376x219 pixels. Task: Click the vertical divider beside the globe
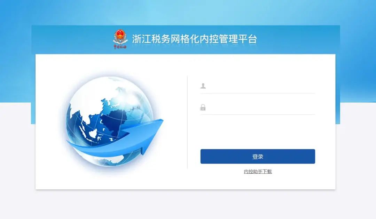[187, 122]
